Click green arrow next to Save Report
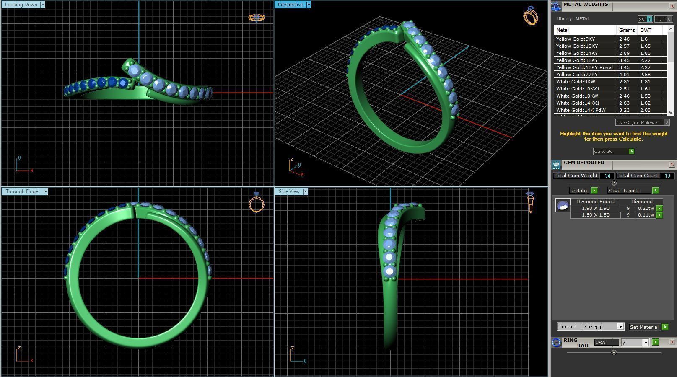This screenshot has height=377, width=677. coord(655,191)
